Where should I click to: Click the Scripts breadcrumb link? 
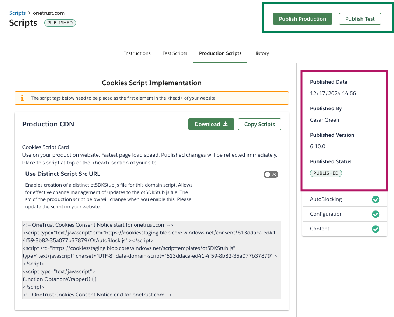point(17,13)
